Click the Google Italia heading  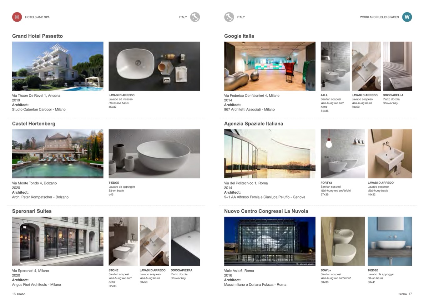click(x=239, y=36)
